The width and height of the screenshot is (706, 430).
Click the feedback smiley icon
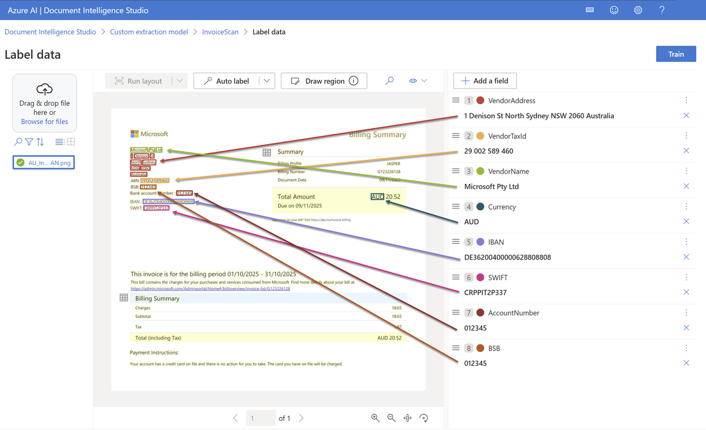(x=614, y=10)
